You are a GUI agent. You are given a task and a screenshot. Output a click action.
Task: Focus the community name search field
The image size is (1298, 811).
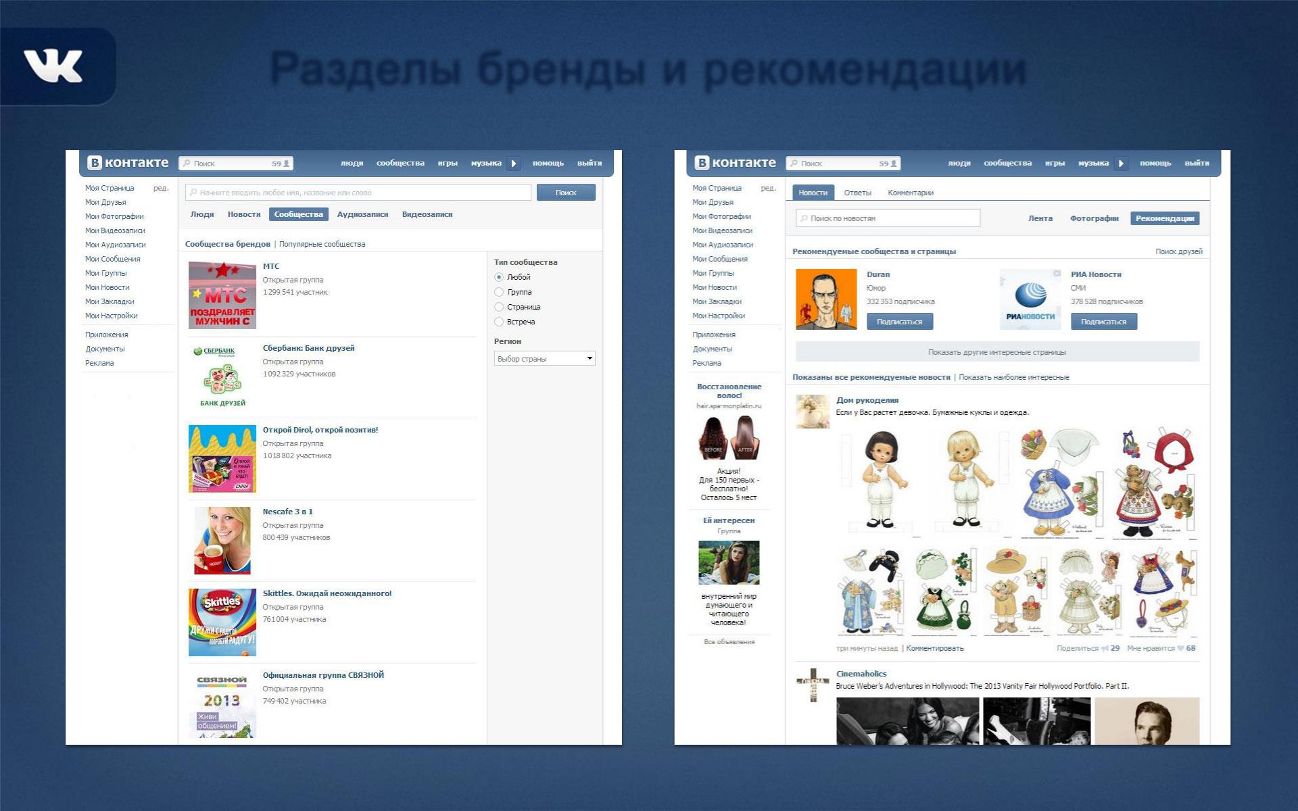(358, 193)
